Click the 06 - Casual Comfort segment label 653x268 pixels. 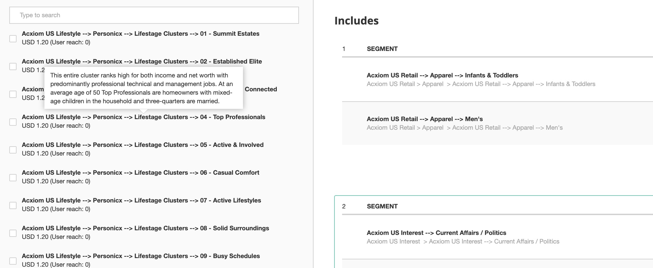141,173
